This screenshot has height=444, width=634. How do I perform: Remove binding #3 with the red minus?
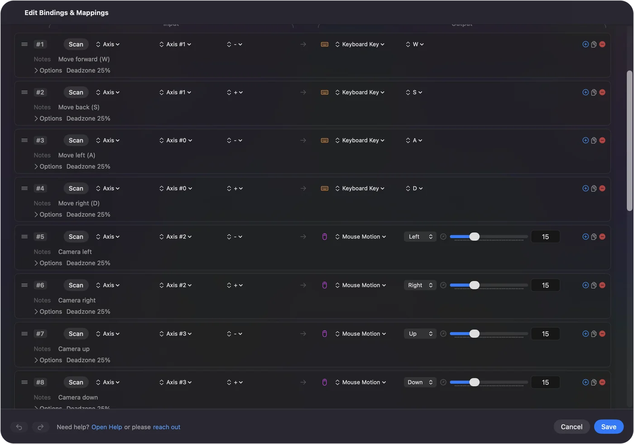602,140
